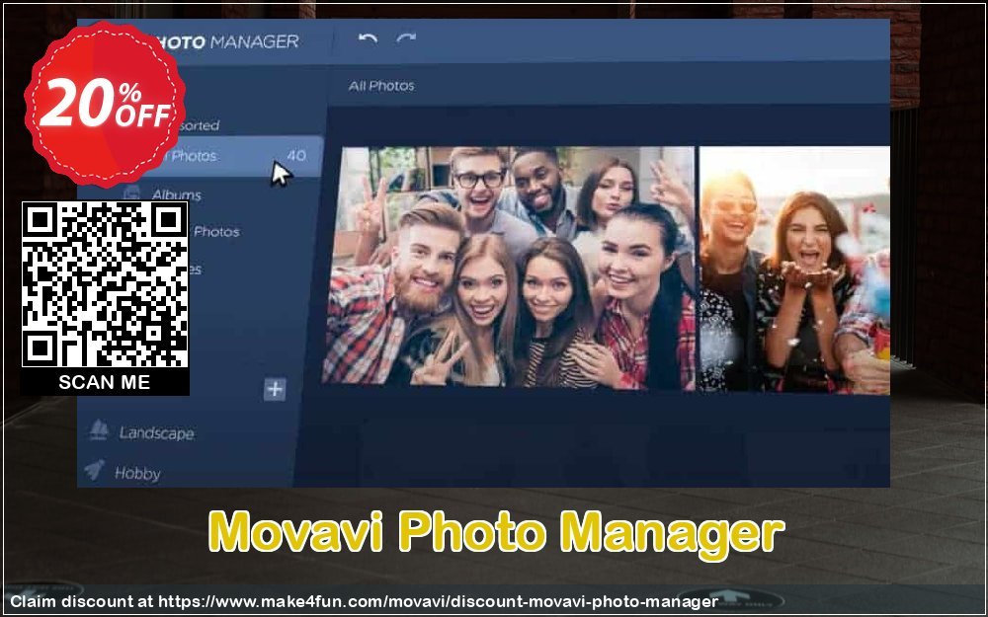Select the Albums sidebar item

[177, 194]
